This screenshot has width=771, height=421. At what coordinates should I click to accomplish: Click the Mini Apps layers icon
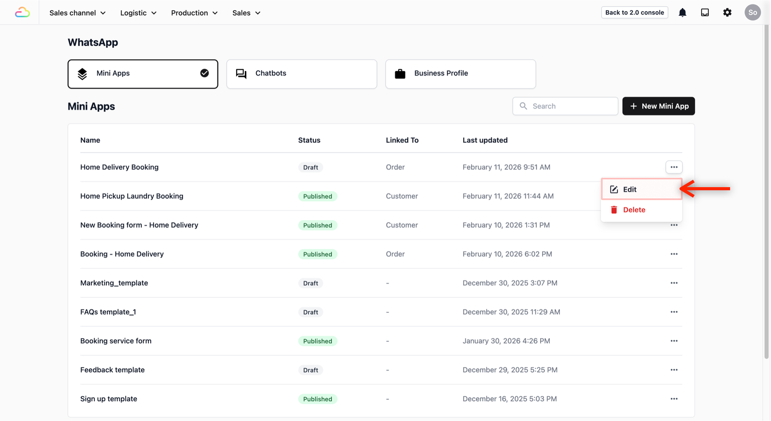click(x=82, y=74)
